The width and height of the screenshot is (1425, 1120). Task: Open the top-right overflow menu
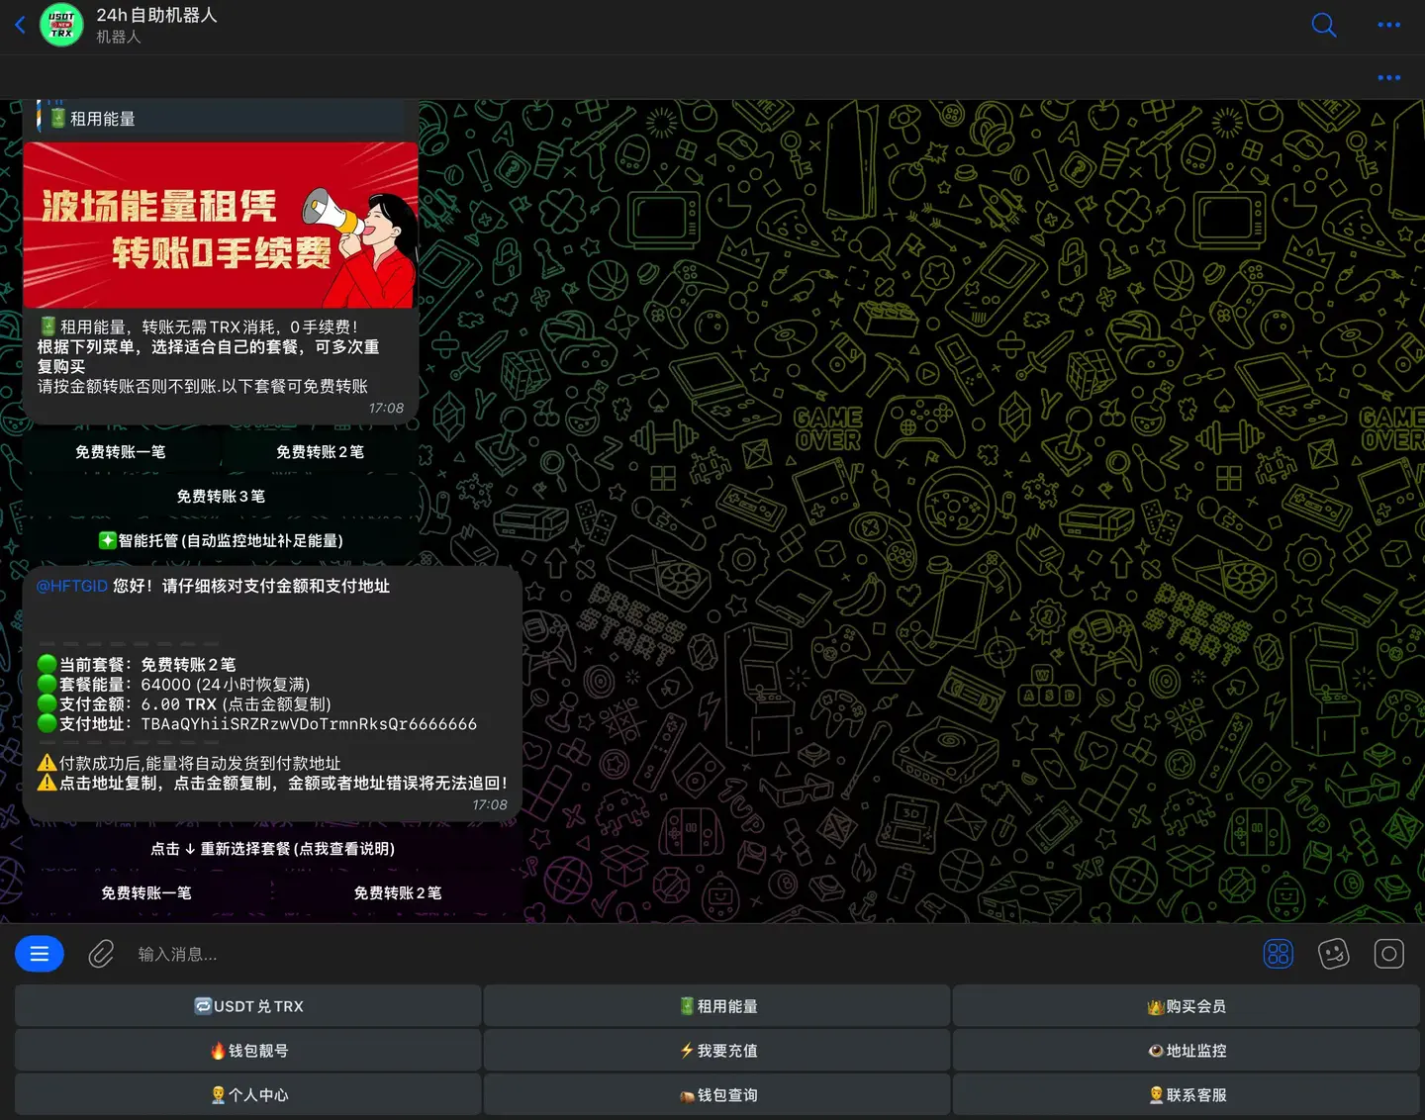1388,25
